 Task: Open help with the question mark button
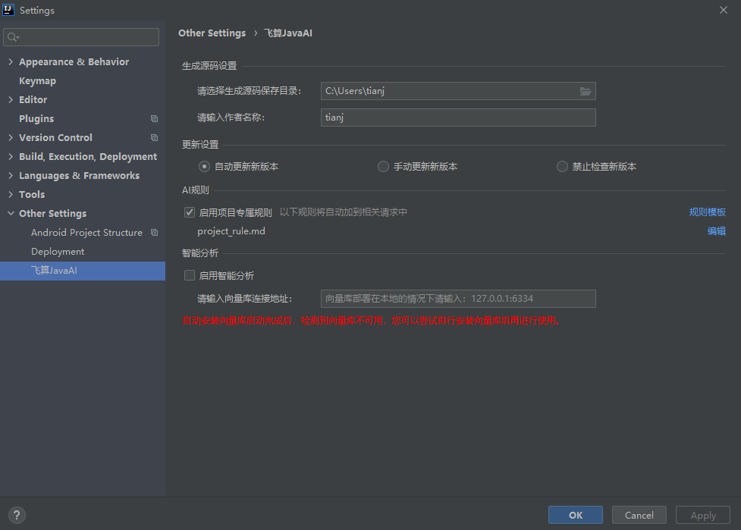tap(17, 515)
